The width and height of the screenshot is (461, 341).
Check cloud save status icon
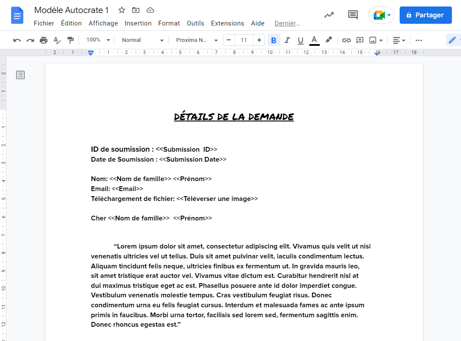(150, 10)
